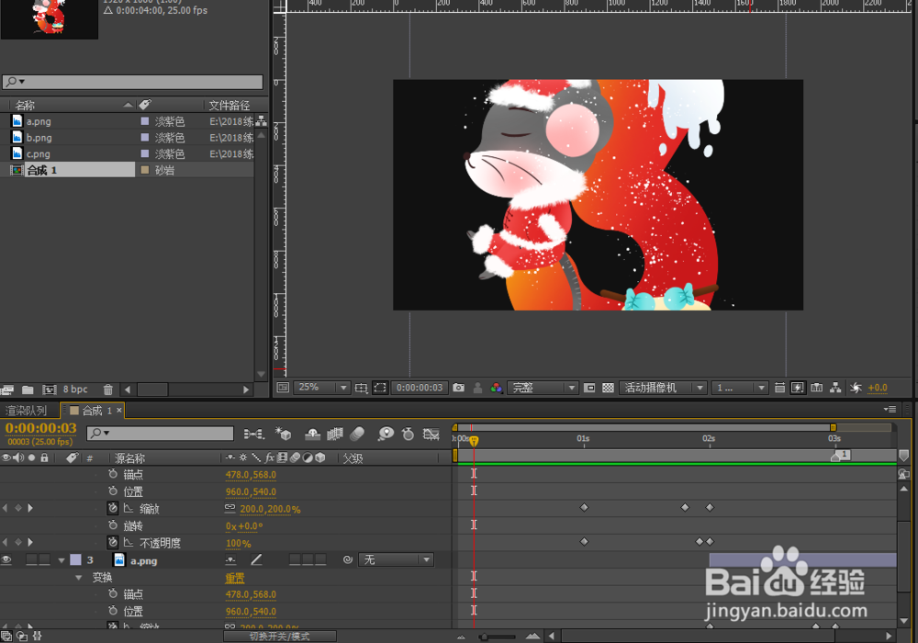
Task: Toggle the transparency grid in the viewer
Action: coord(609,388)
